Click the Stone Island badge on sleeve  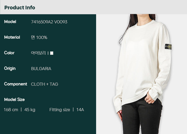click(x=168, y=46)
